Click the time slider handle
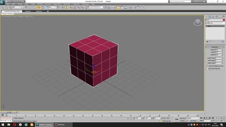Image resolution: width=226 pixels, height=127 pixels. [x=9, y=112]
